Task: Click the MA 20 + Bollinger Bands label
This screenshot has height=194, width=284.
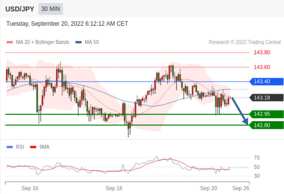Action: point(43,42)
